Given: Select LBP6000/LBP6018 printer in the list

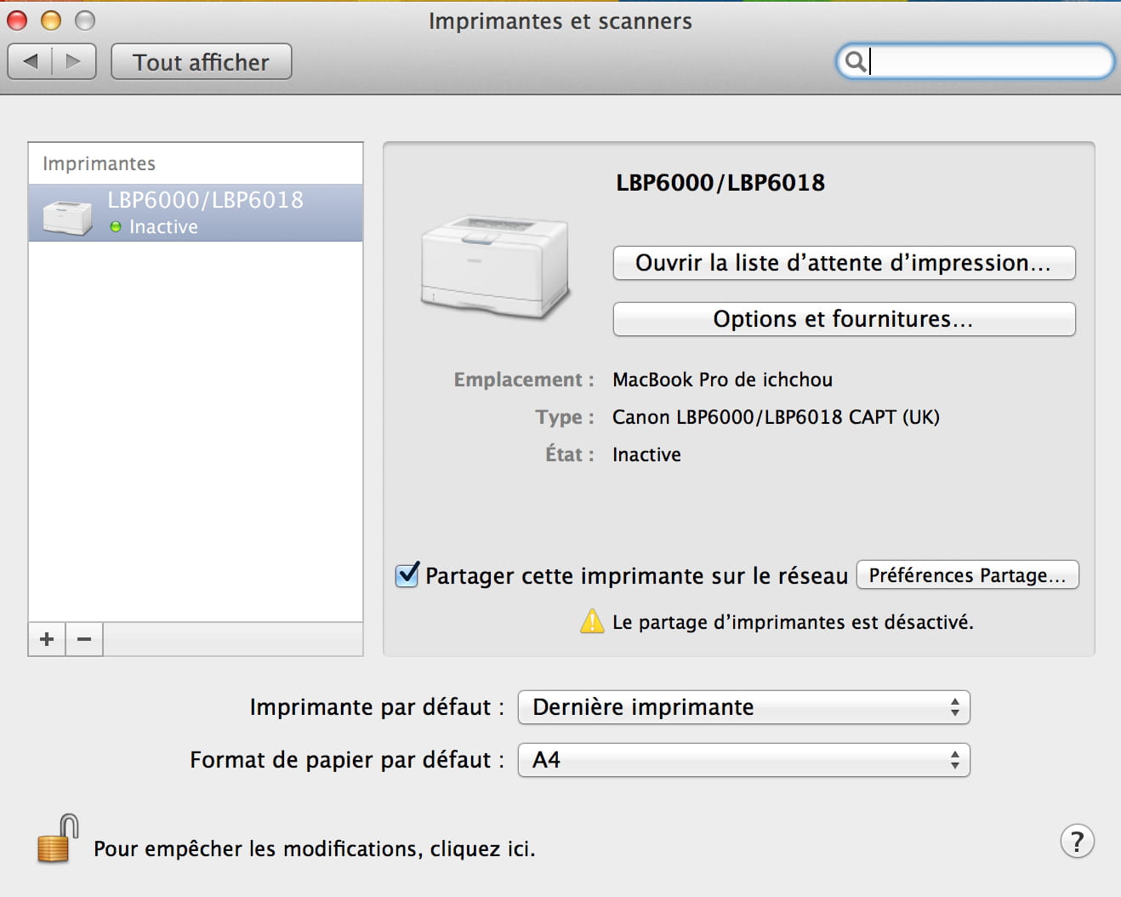Looking at the screenshot, I should pyautogui.click(x=196, y=213).
